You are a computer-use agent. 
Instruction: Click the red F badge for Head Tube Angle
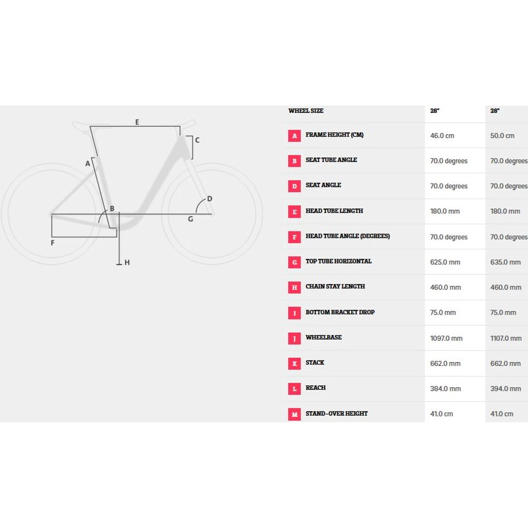[294, 237]
